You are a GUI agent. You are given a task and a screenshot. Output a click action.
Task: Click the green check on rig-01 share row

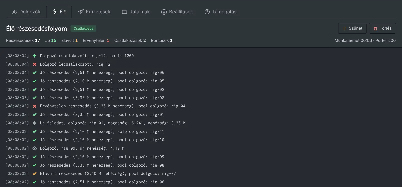coord(35,115)
